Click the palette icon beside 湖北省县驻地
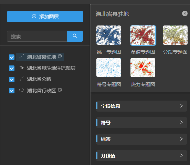The width and height of the screenshot is (190, 165). click(x=60, y=56)
